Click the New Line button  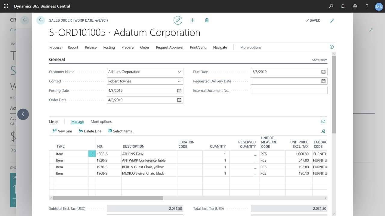click(x=62, y=131)
